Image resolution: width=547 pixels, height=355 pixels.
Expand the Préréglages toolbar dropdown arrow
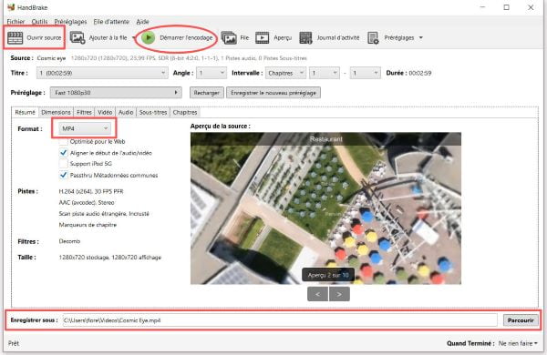coord(420,37)
